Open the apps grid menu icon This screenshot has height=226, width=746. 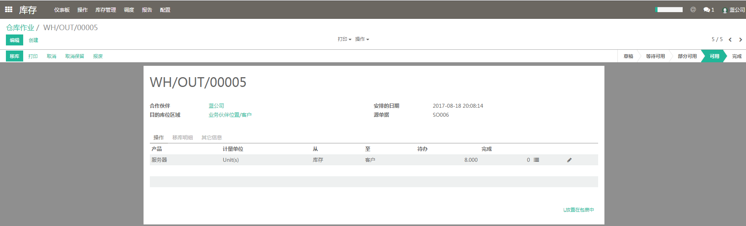tap(9, 9)
